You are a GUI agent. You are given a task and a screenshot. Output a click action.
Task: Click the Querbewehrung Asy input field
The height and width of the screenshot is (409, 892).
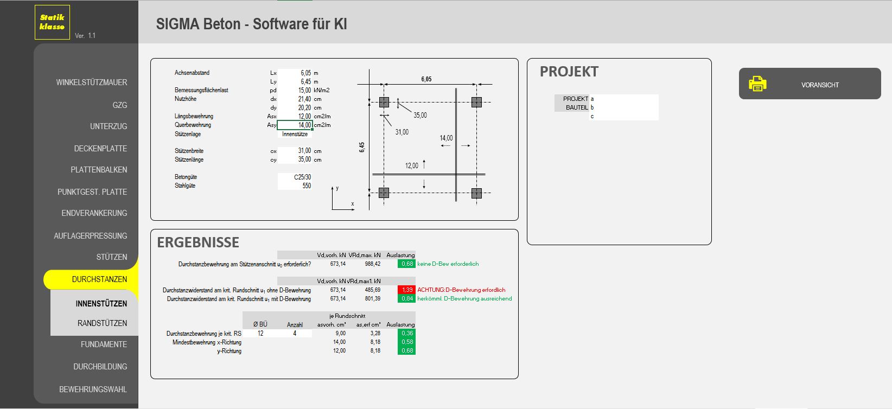[x=295, y=125]
